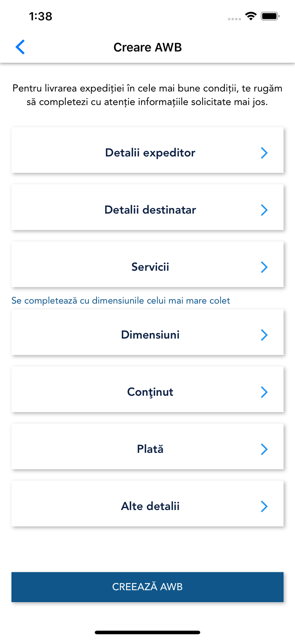The height and width of the screenshot is (640, 295).
Task: Tap the Wi-Fi status icon
Action: coord(251,16)
